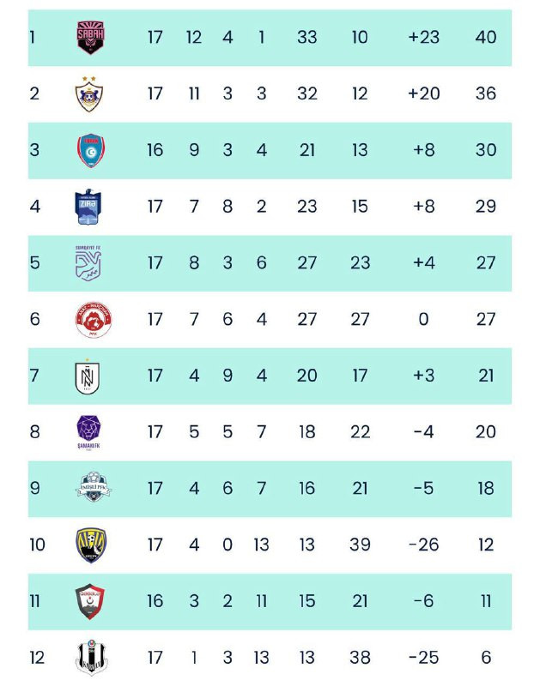Click the Sabah club logo
Image resolution: width=540 pixels, height=686 pixels.
click(91, 38)
